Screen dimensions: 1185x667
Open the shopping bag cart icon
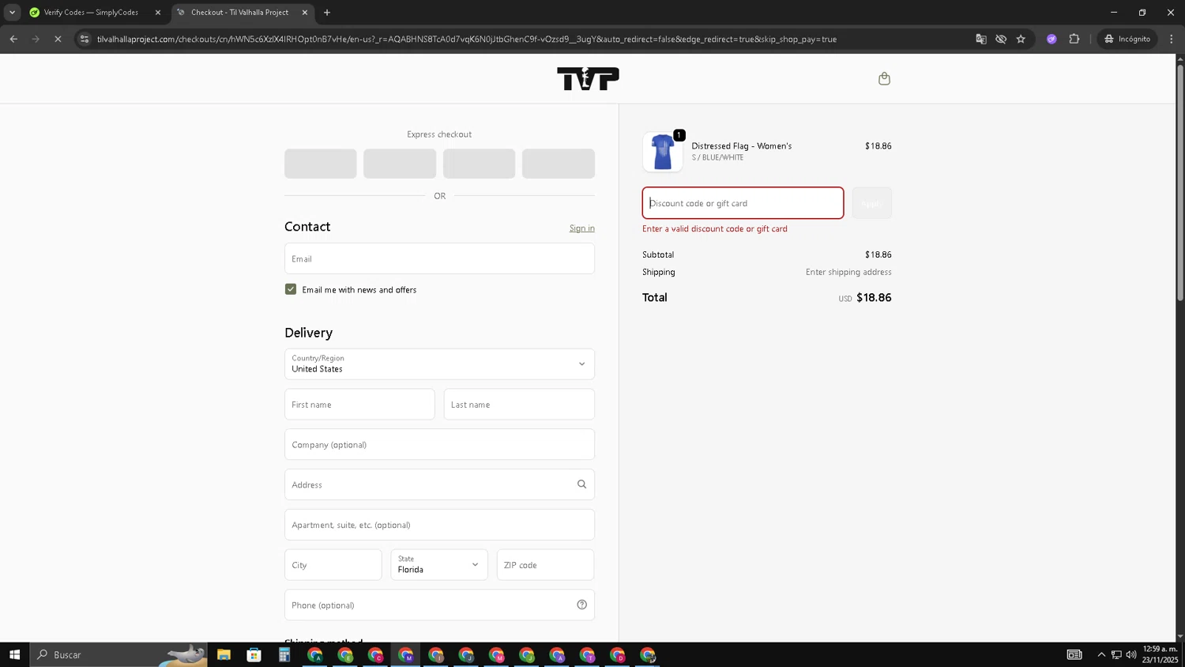[884, 78]
